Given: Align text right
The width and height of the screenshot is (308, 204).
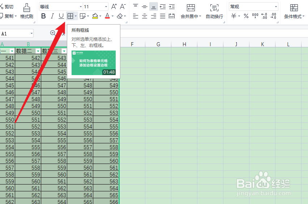Looking at the screenshot, I should click(154, 16).
